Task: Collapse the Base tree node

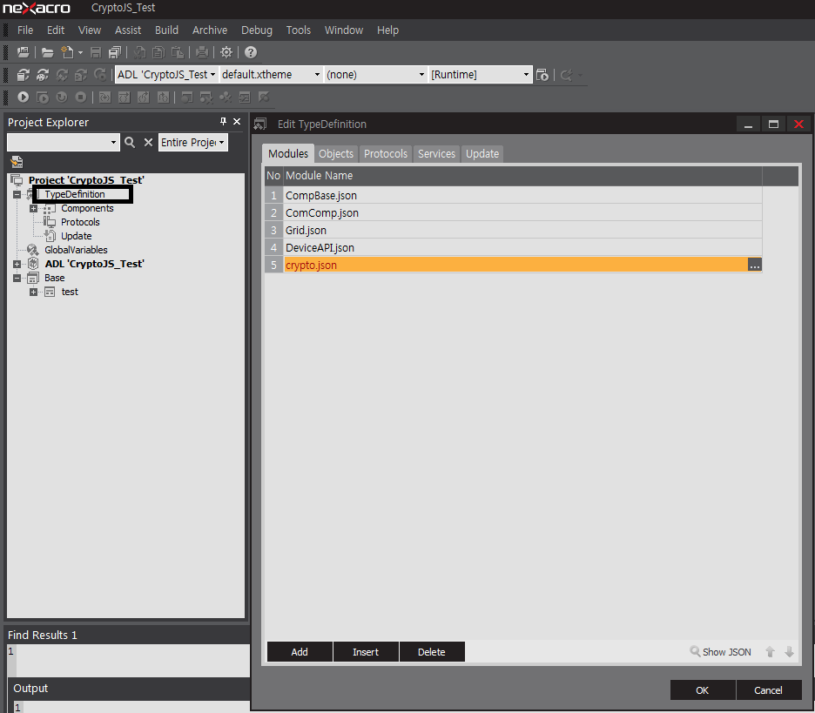Action: click(17, 278)
